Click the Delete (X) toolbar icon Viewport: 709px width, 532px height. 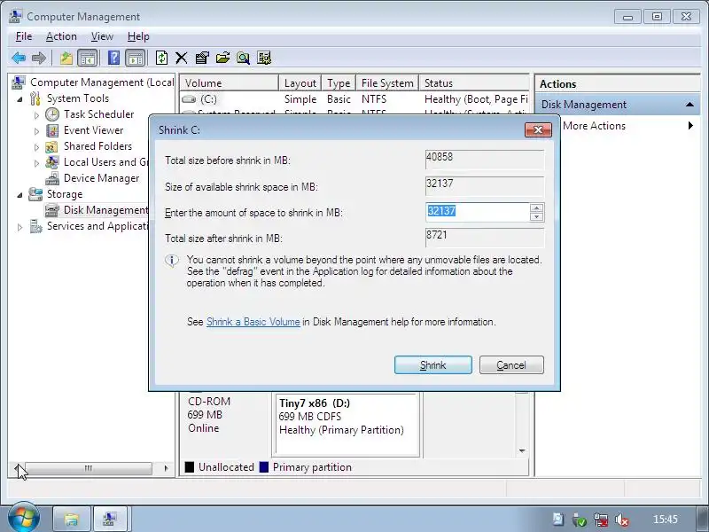point(182,58)
